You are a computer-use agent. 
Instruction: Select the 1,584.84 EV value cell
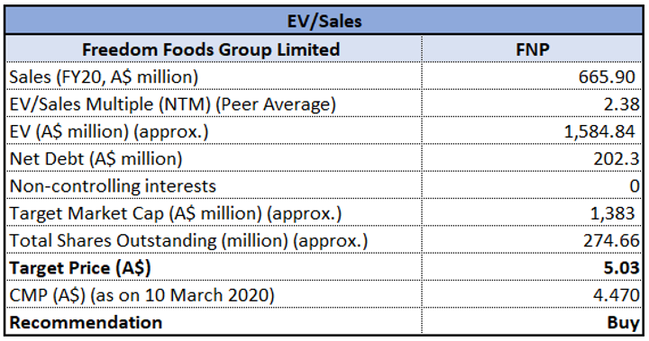click(x=533, y=131)
